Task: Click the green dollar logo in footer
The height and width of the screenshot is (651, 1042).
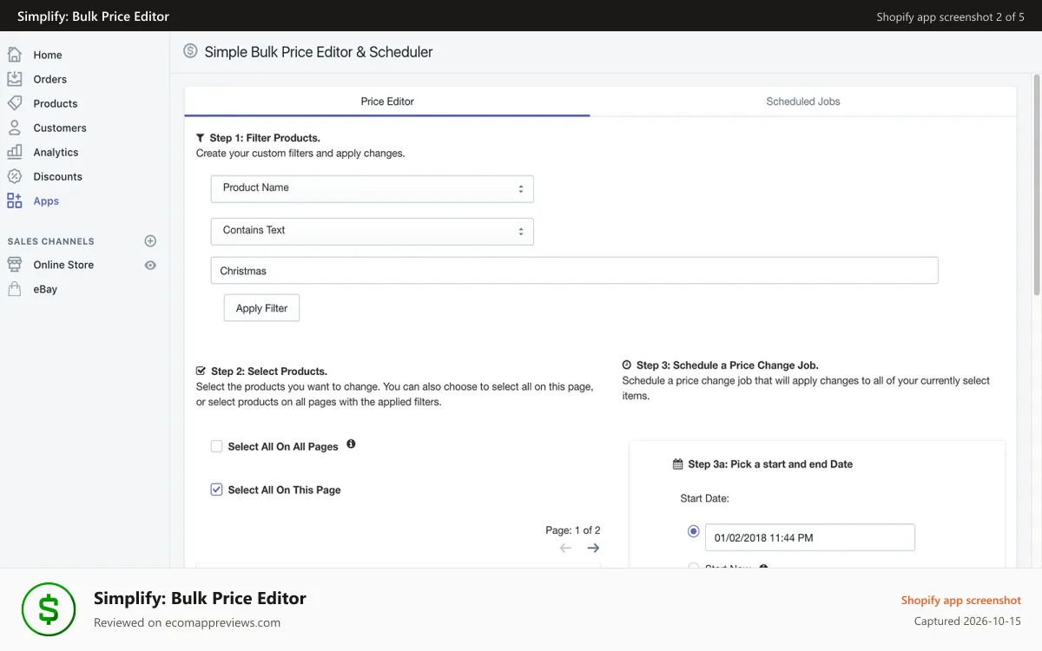Action: 49,609
